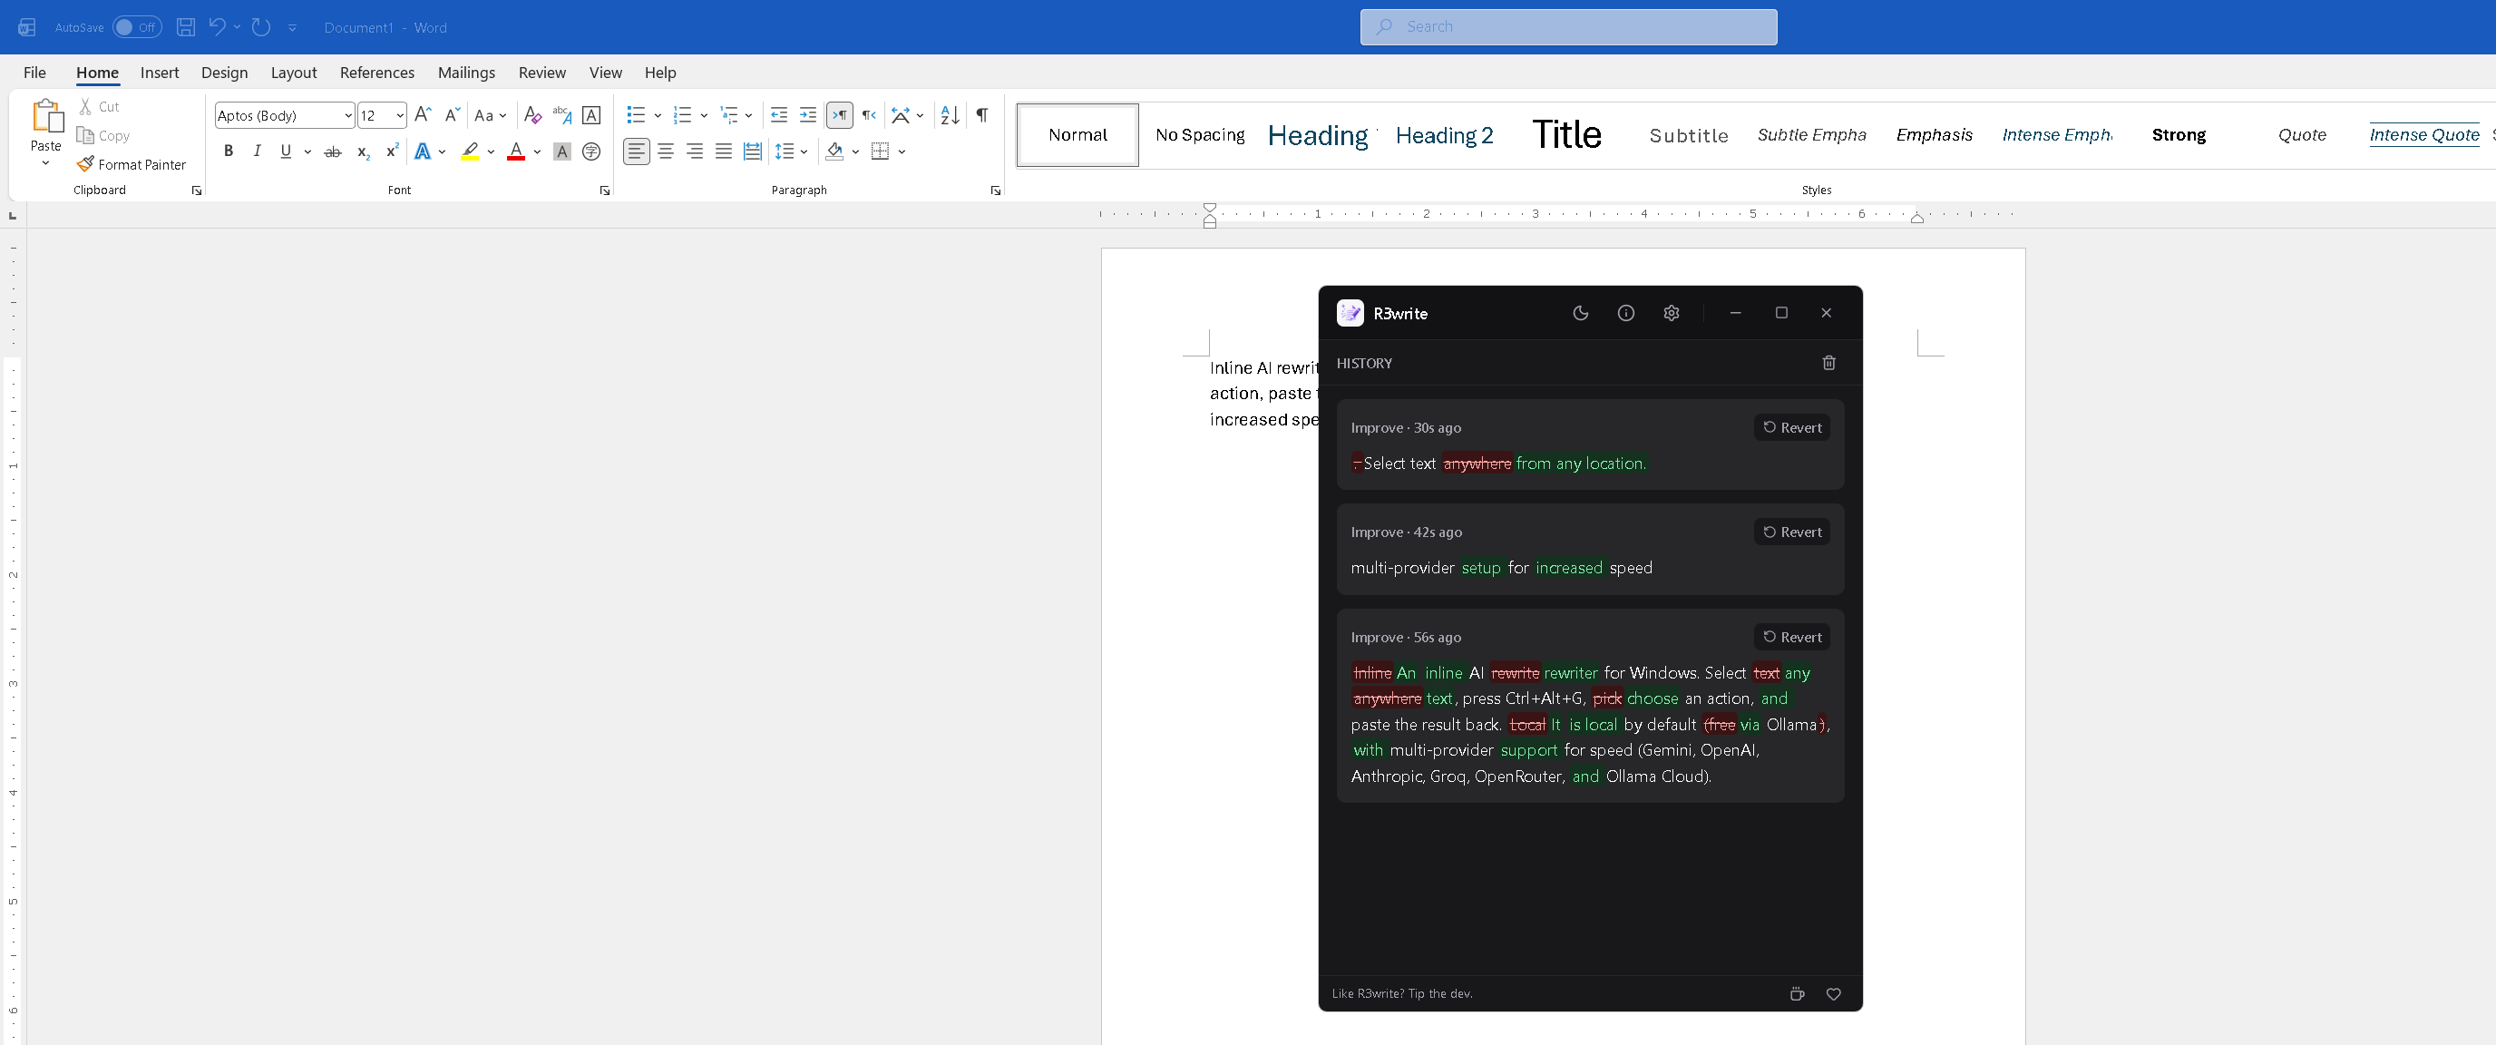The image size is (2496, 1045).
Task: Toggle align left button
Action: tap(637, 152)
